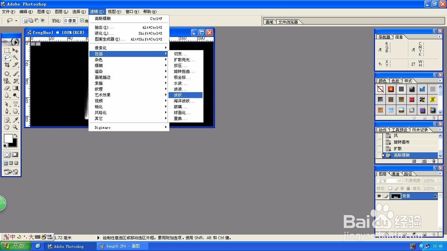This screenshot has height=251, width=447.
Task: Click the feather 羽化 input field
Action: tap(70, 21)
